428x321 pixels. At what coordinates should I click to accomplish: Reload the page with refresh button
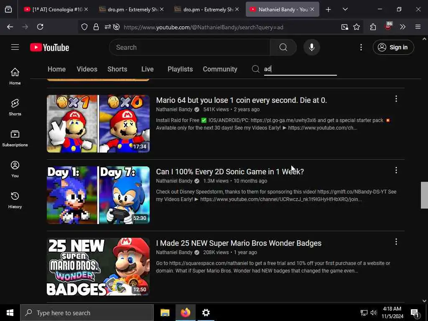pyautogui.click(x=40, y=27)
